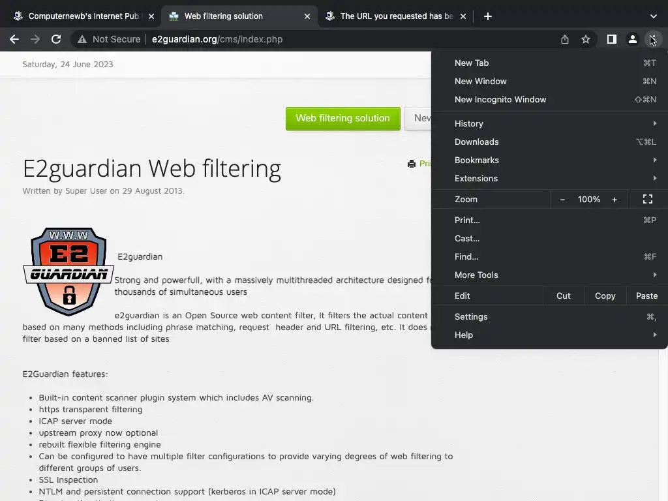Expand the More Tools submenu
Image resolution: width=668 pixels, height=501 pixels.
(x=549, y=275)
